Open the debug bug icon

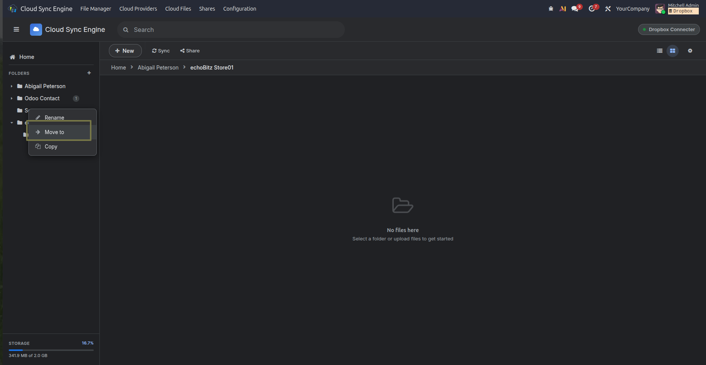[x=551, y=9]
